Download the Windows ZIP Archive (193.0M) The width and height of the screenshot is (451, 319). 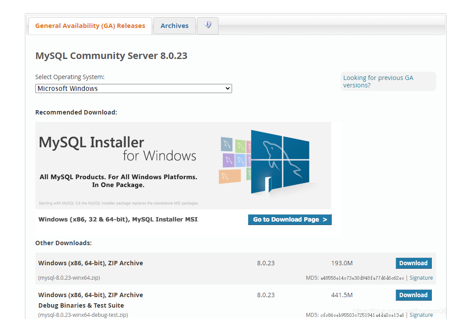click(413, 263)
